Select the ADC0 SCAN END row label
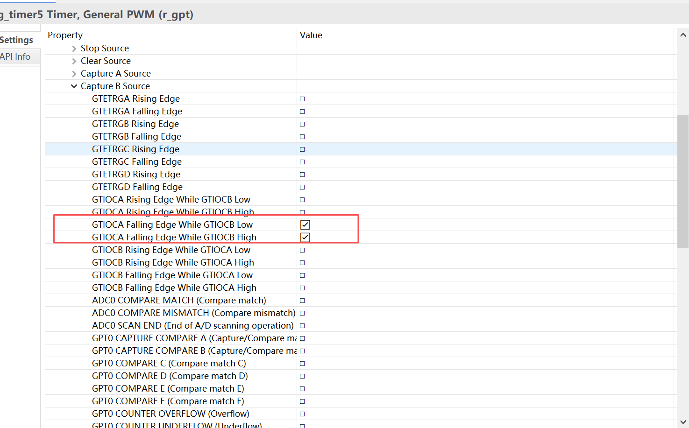 (193, 326)
